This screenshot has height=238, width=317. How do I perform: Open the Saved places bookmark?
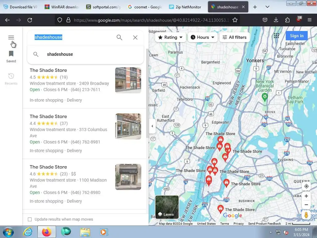coord(11,57)
